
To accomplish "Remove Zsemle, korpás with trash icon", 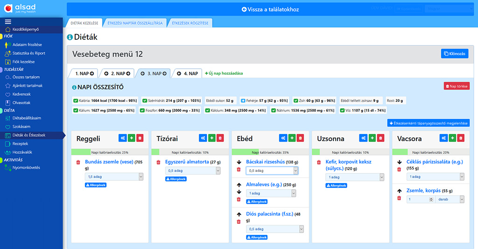I will (399, 198).
